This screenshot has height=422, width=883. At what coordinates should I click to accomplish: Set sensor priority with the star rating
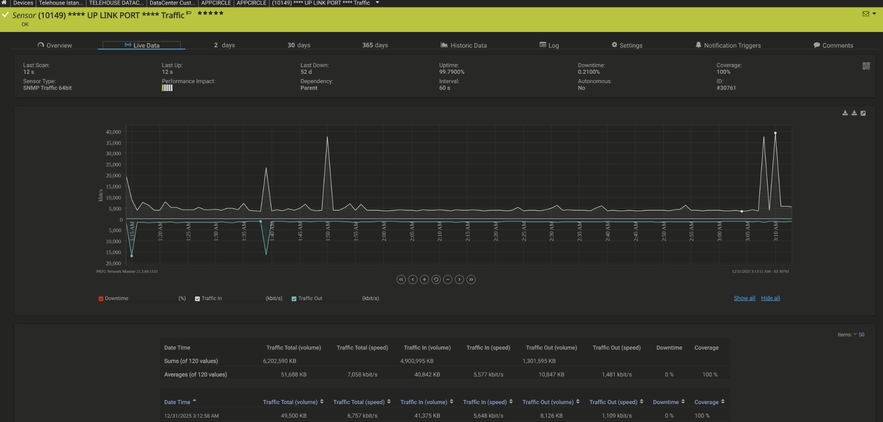(x=210, y=13)
